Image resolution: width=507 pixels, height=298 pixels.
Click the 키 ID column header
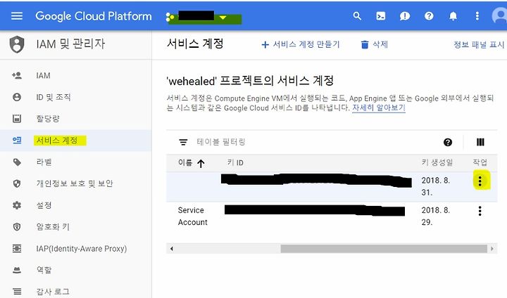point(235,162)
